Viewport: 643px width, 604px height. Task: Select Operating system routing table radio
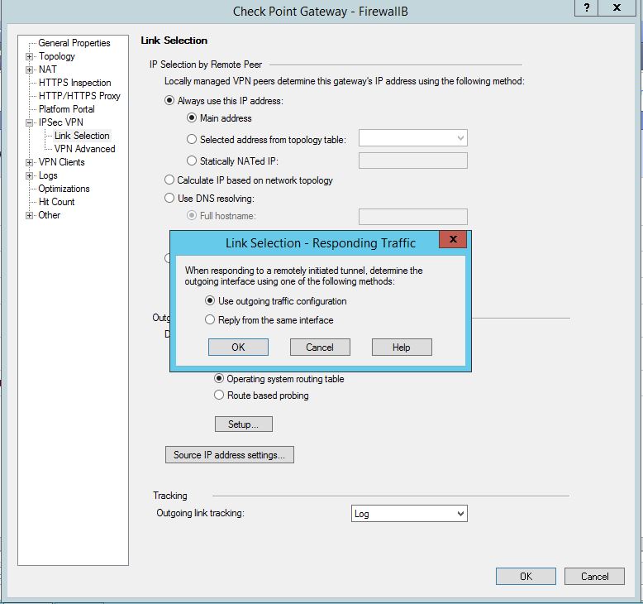pyautogui.click(x=219, y=378)
